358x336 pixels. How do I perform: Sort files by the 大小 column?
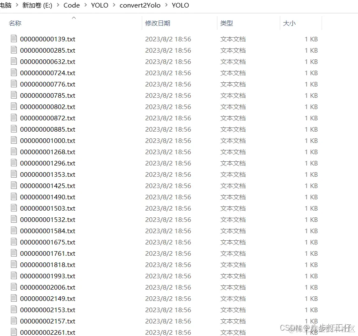pyautogui.click(x=289, y=23)
